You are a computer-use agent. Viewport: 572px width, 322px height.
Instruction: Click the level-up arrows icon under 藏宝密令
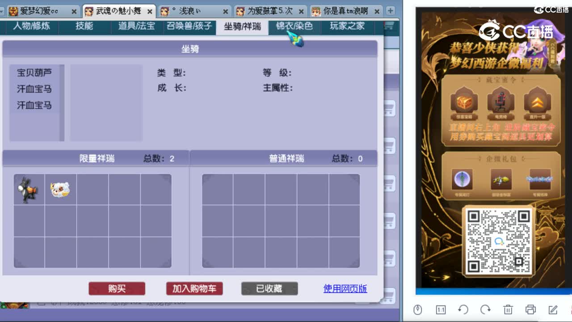tap(538, 103)
